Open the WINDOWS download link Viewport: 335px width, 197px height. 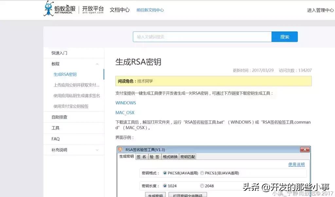pos(126,103)
